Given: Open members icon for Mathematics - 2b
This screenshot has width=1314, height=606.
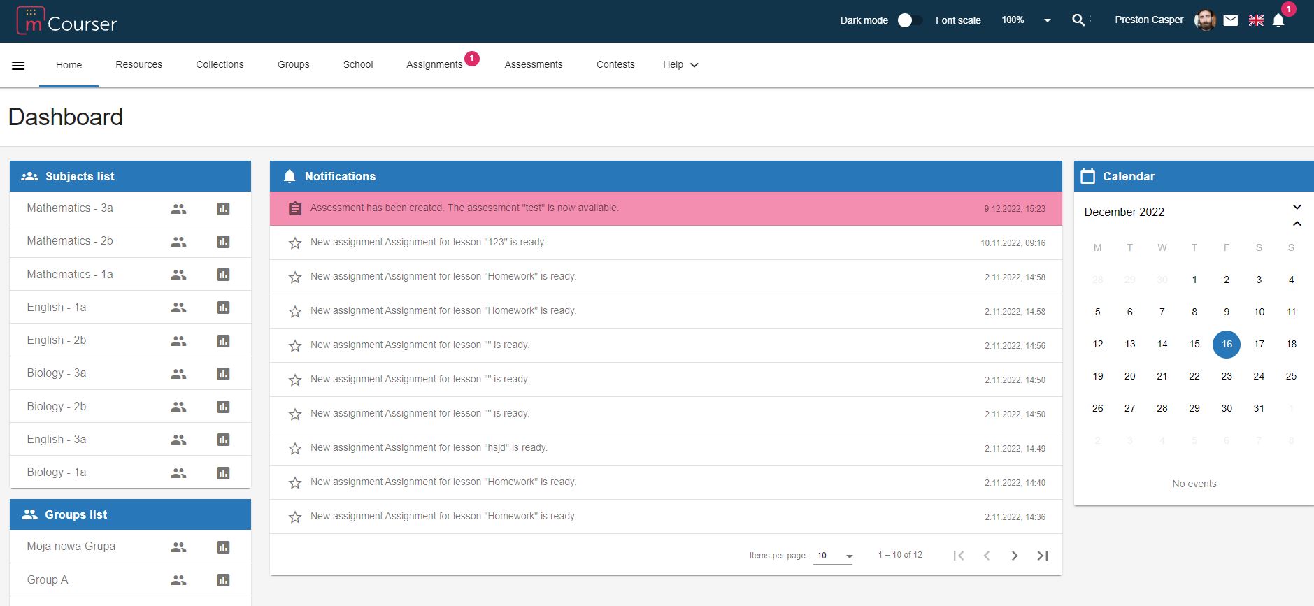Looking at the screenshot, I should (179, 242).
